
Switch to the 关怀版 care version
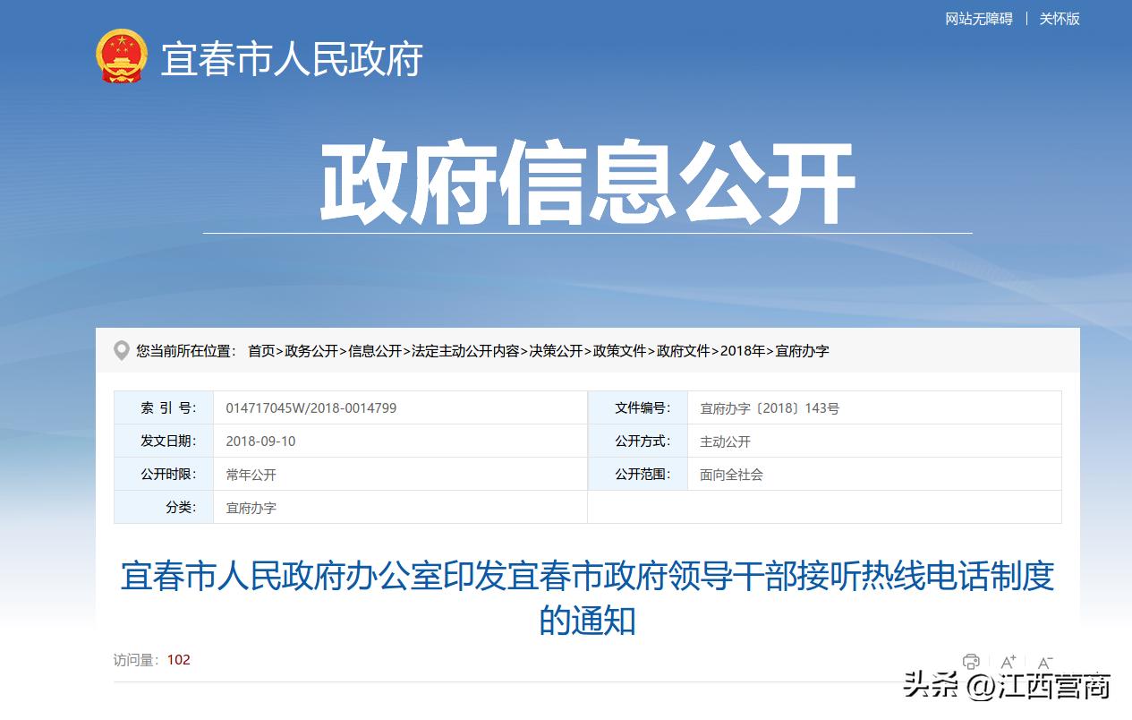pyautogui.click(x=1059, y=19)
